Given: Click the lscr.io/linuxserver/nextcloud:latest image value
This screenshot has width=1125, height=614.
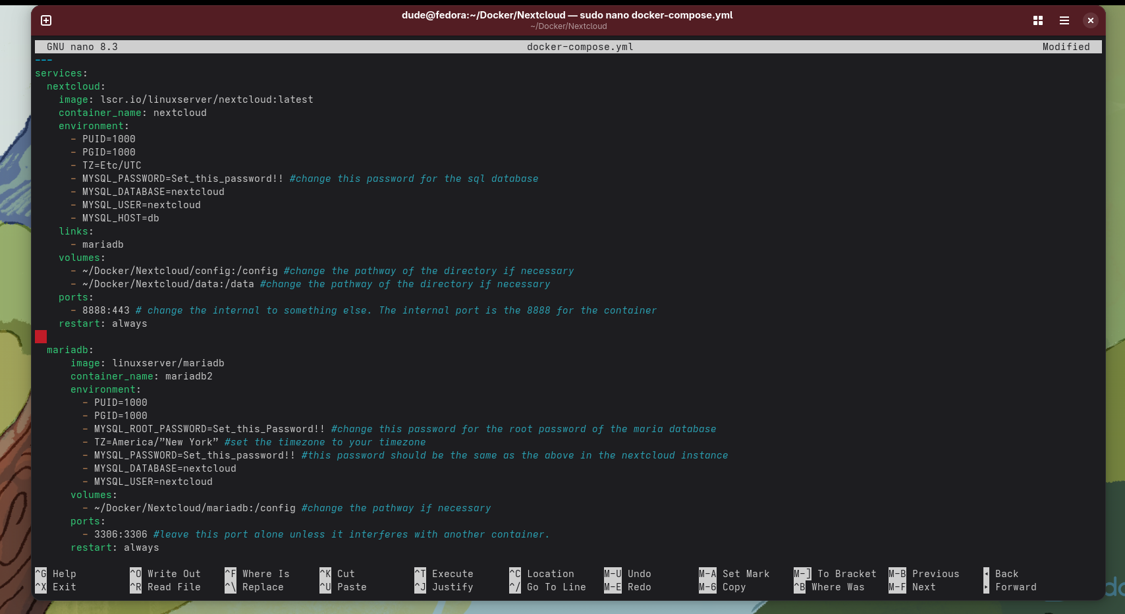Looking at the screenshot, I should coord(207,99).
